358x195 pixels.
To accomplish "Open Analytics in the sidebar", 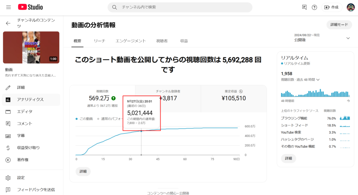I will [31, 99].
